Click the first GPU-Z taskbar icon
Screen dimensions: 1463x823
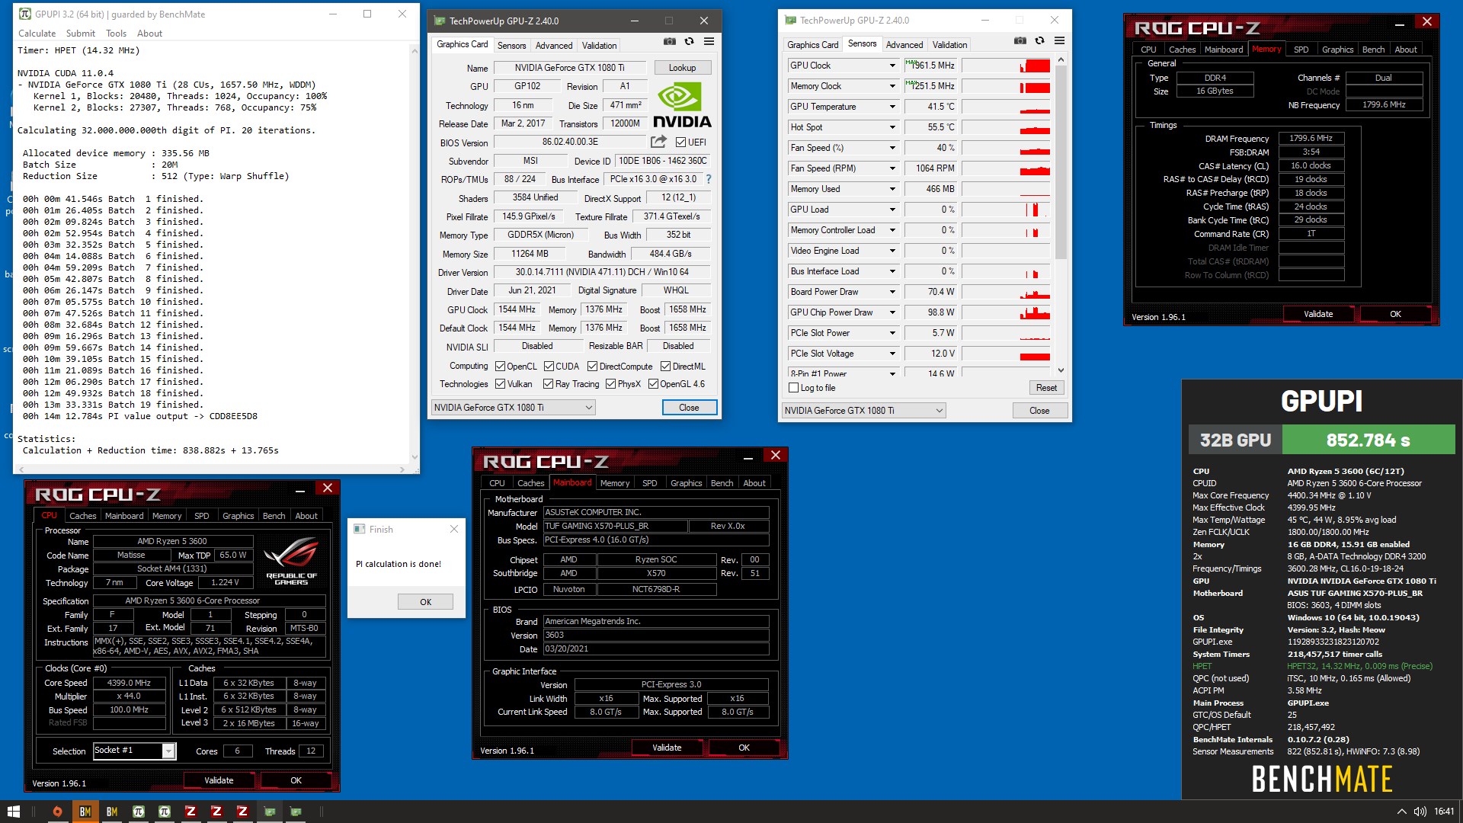[x=269, y=812]
